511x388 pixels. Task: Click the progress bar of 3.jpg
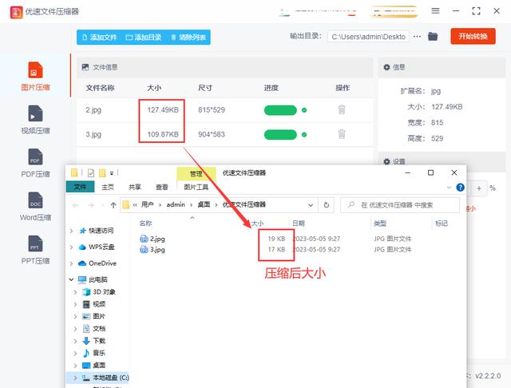pos(280,135)
